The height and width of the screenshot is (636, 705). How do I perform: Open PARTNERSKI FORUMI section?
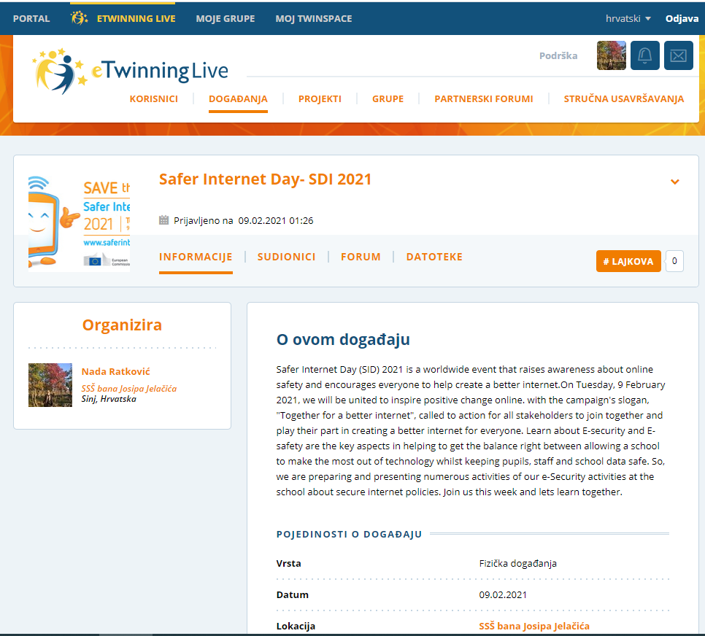pyautogui.click(x=483, y=99)
